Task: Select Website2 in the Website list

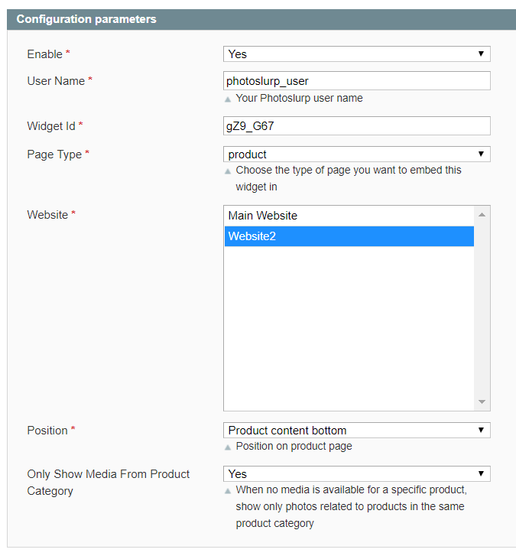Action: coord(349,236)
